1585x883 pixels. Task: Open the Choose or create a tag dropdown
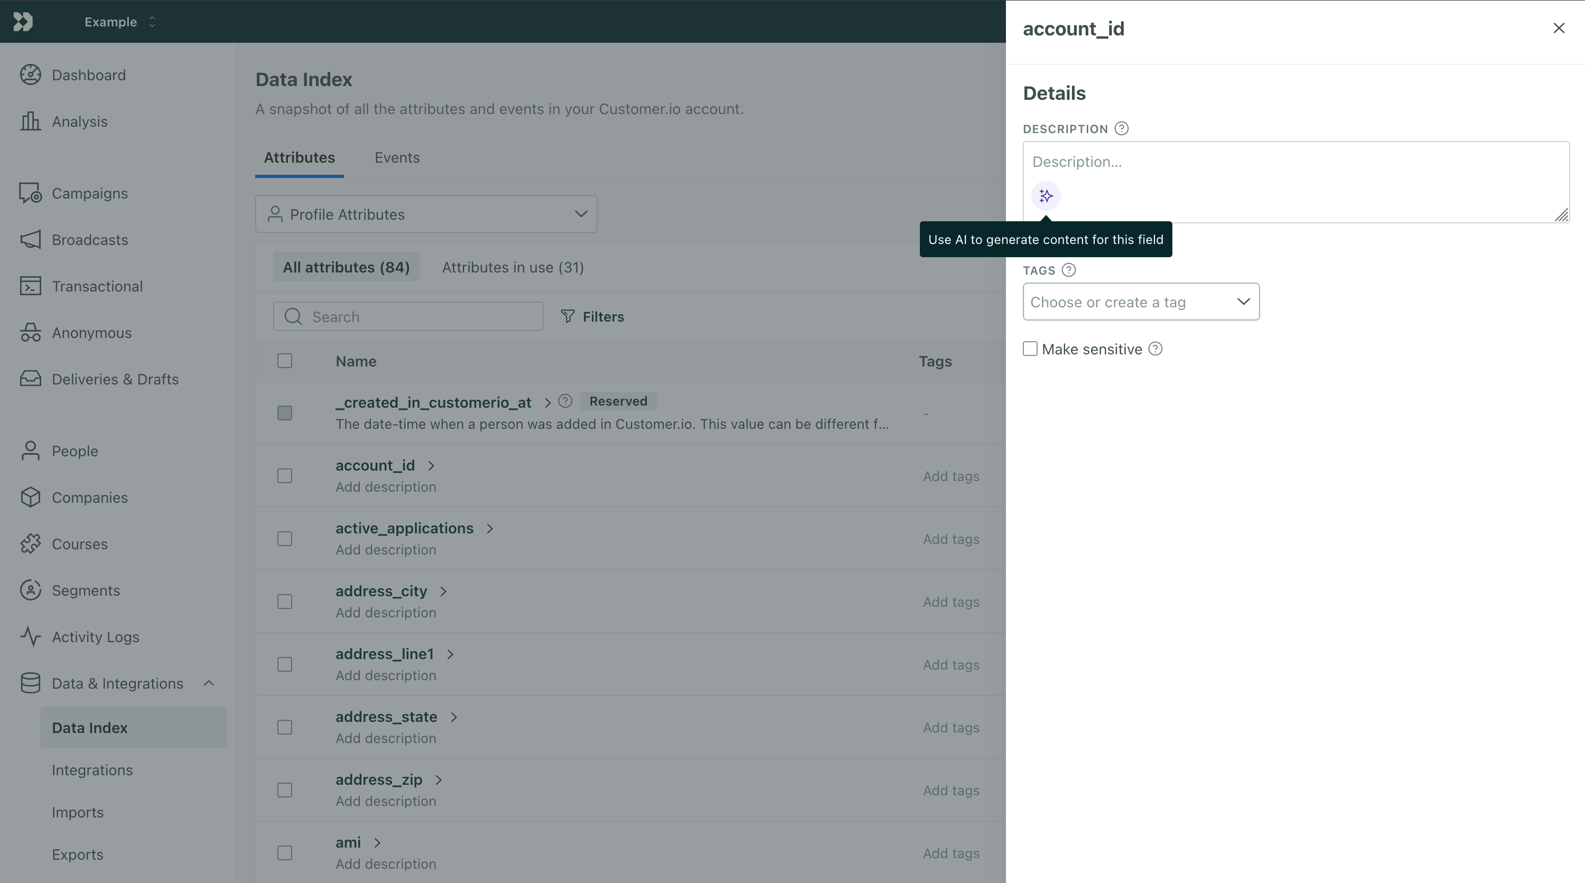(x=1141, y=302)
